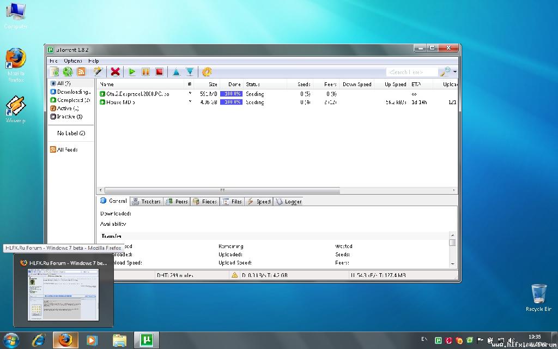Image resolution: width=558 pixels, height=349 pixels.
Task: Click the left arrow of the horizontal scrollbar
Action: 101,190
